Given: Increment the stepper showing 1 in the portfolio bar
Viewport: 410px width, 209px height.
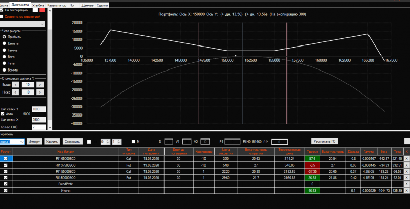Looking at the screenshot, I should coord(119,140).
